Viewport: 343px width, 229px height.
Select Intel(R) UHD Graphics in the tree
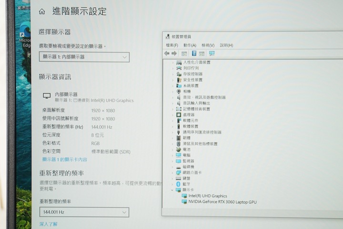point(208,196)
